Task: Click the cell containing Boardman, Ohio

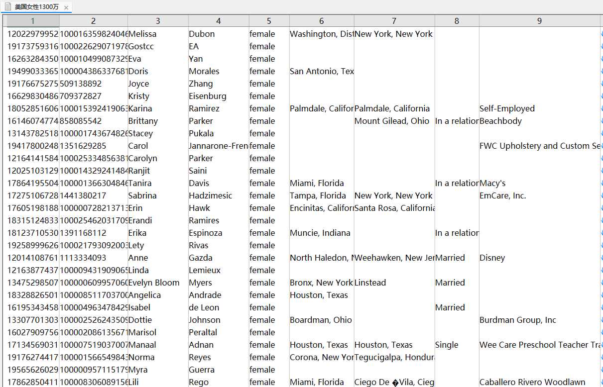Action: 322,320
